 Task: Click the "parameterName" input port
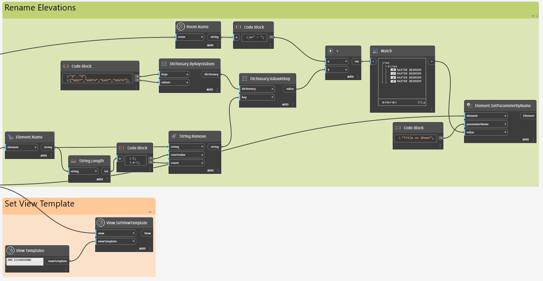coord(486,124)
